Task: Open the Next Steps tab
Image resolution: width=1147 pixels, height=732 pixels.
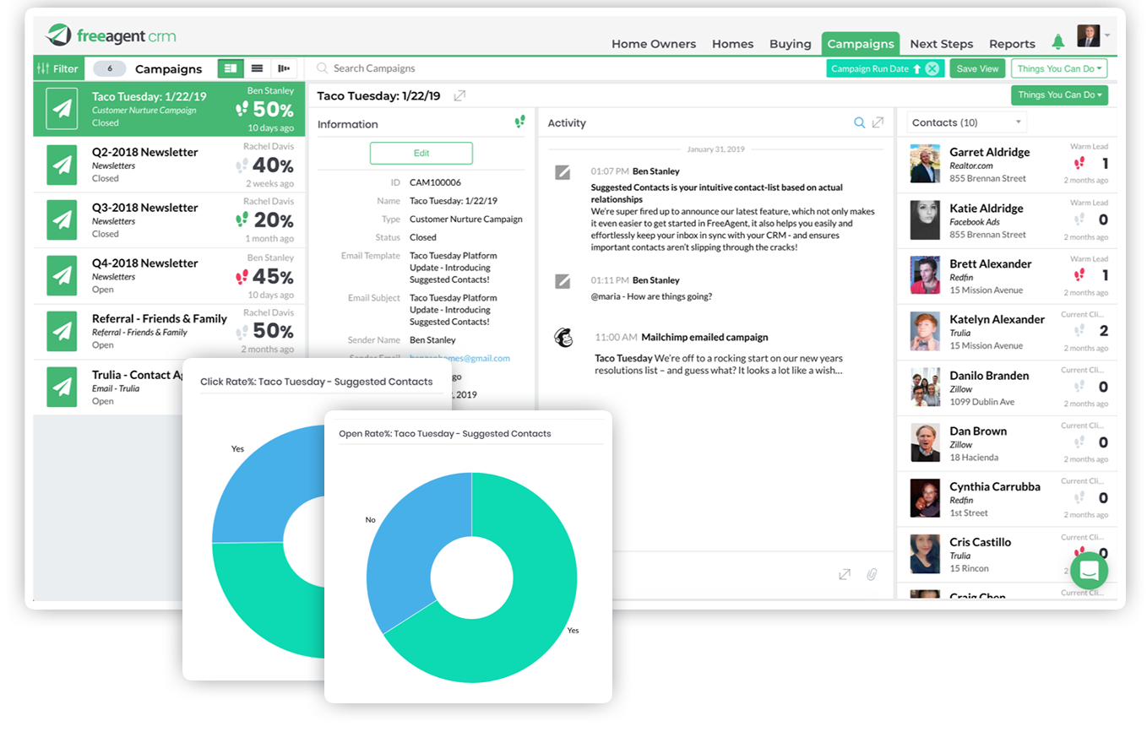Action: coord(942,44)
